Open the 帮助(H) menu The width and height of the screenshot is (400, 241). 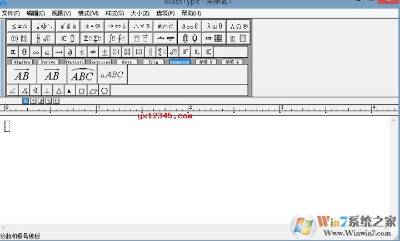191,13
